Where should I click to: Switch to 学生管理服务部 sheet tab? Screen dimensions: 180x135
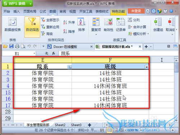click(38, 125)
